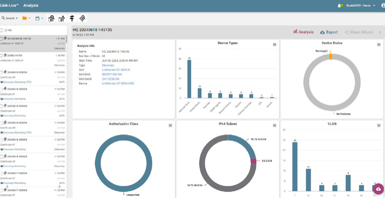Click the test type icon on HQ 20240618-145135 row
The width and height of the screenshot is (385, 198).
coord(5,38)
